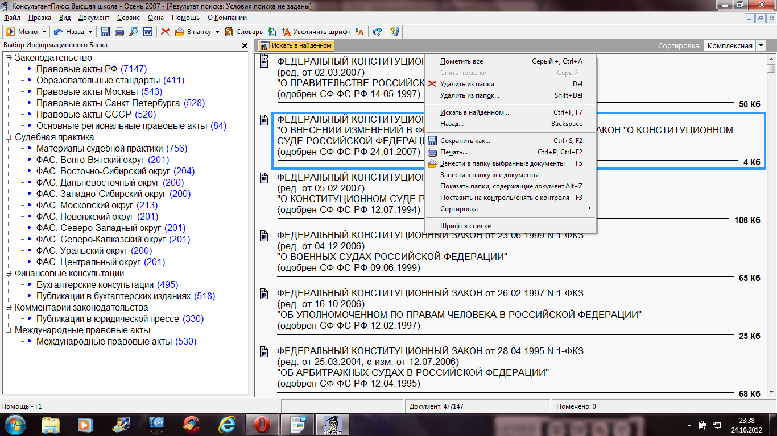Viewport: 777px width, 436px height.
Task: Click the Save (floppy disk) toolbar icon
Action: click(x=105, y=32)
